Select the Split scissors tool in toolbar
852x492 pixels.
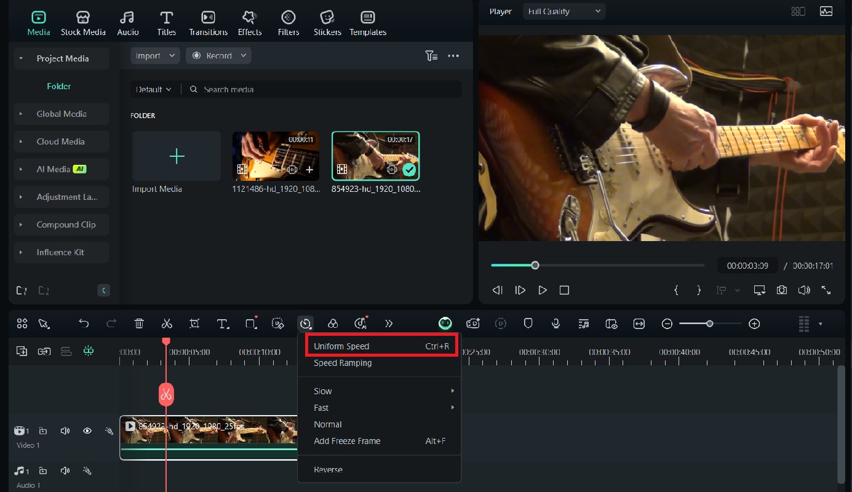pyautogui.click(x=167, y=323)
